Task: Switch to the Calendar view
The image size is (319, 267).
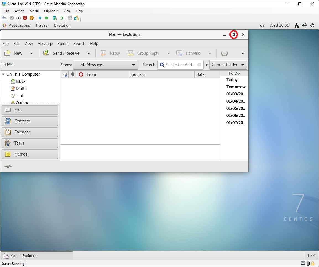Action: [30, 132]
